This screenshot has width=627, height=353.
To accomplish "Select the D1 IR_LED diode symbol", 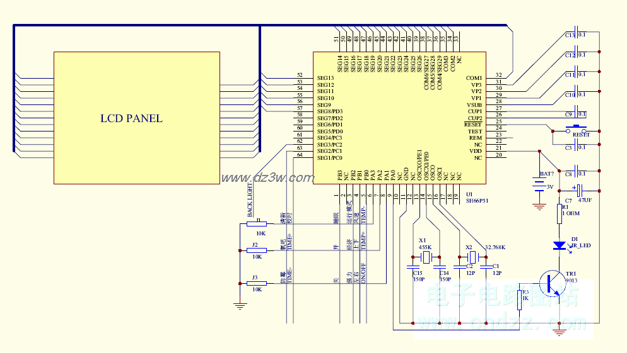I will click(559, 245).
